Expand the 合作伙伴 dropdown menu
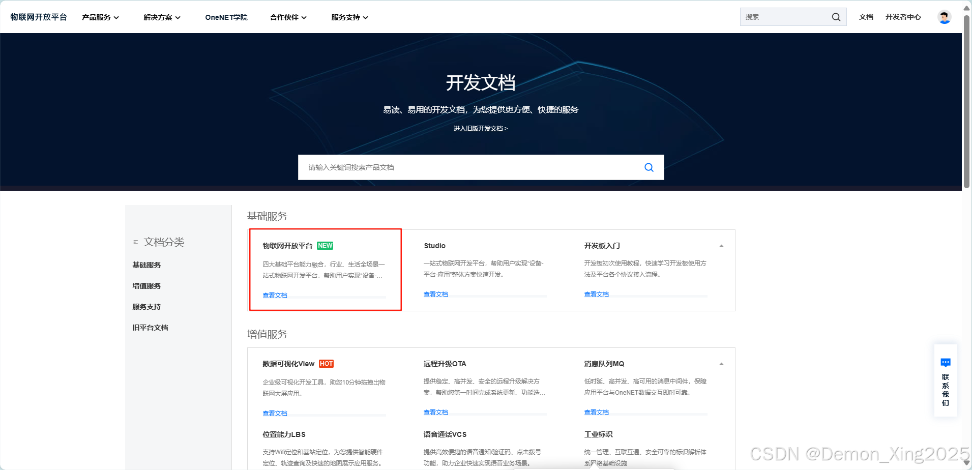The height and width of the screenshot is (470, 972). (x=288, y=17)
